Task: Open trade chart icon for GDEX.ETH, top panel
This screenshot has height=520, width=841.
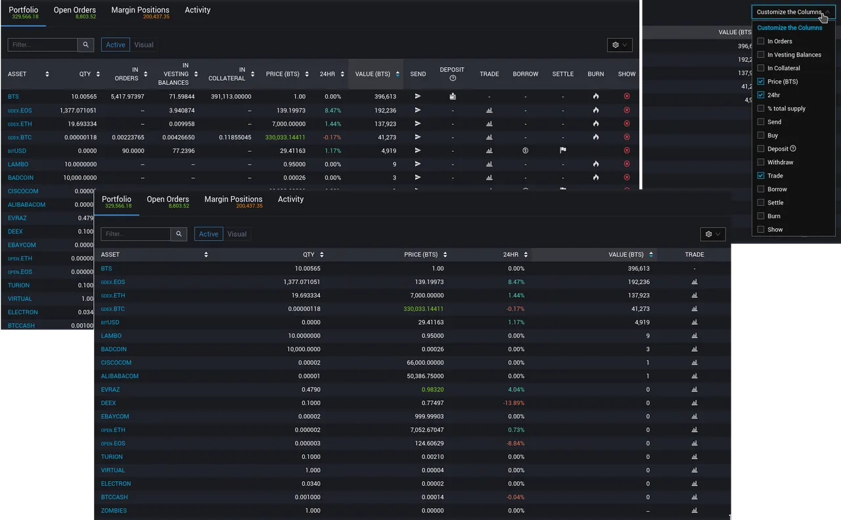Action: point(489,124)
